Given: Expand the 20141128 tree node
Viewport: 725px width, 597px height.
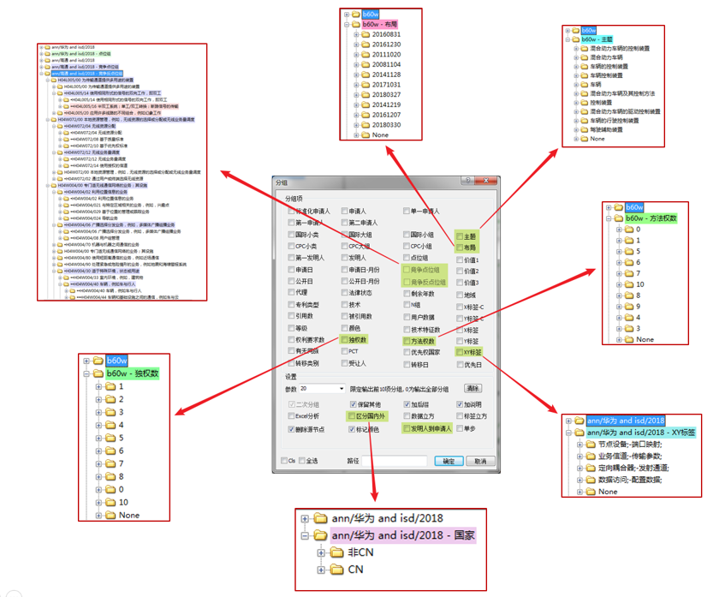Looking at the screenshot, I should (356, 75).
